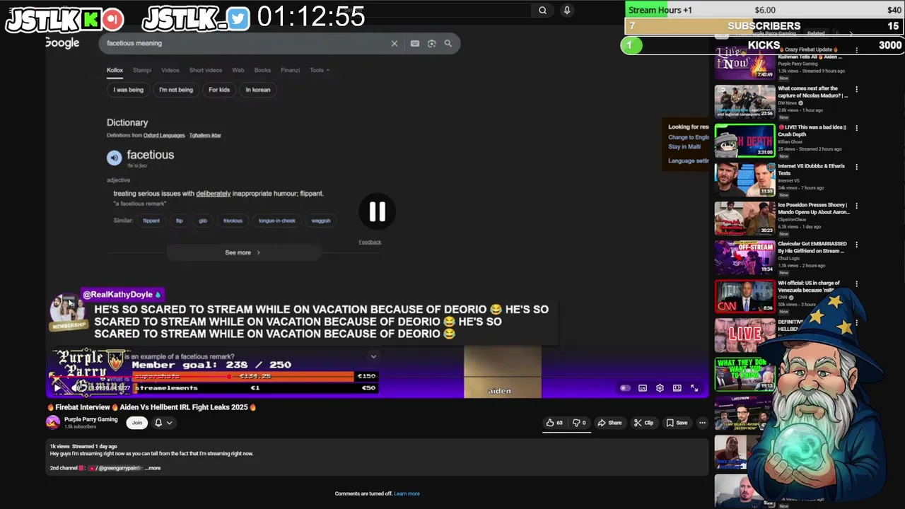The width and height of the screenshot is (905, 509).
Task: Collapse the facetious remark question chevron
Action: (x=373, y=356)
